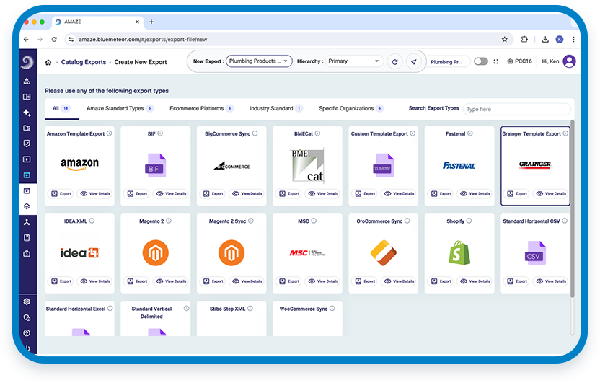Toggle fullscreen with the expand corners icon
The width and height of the screenshot is (600, 383).
coord(496,61)
